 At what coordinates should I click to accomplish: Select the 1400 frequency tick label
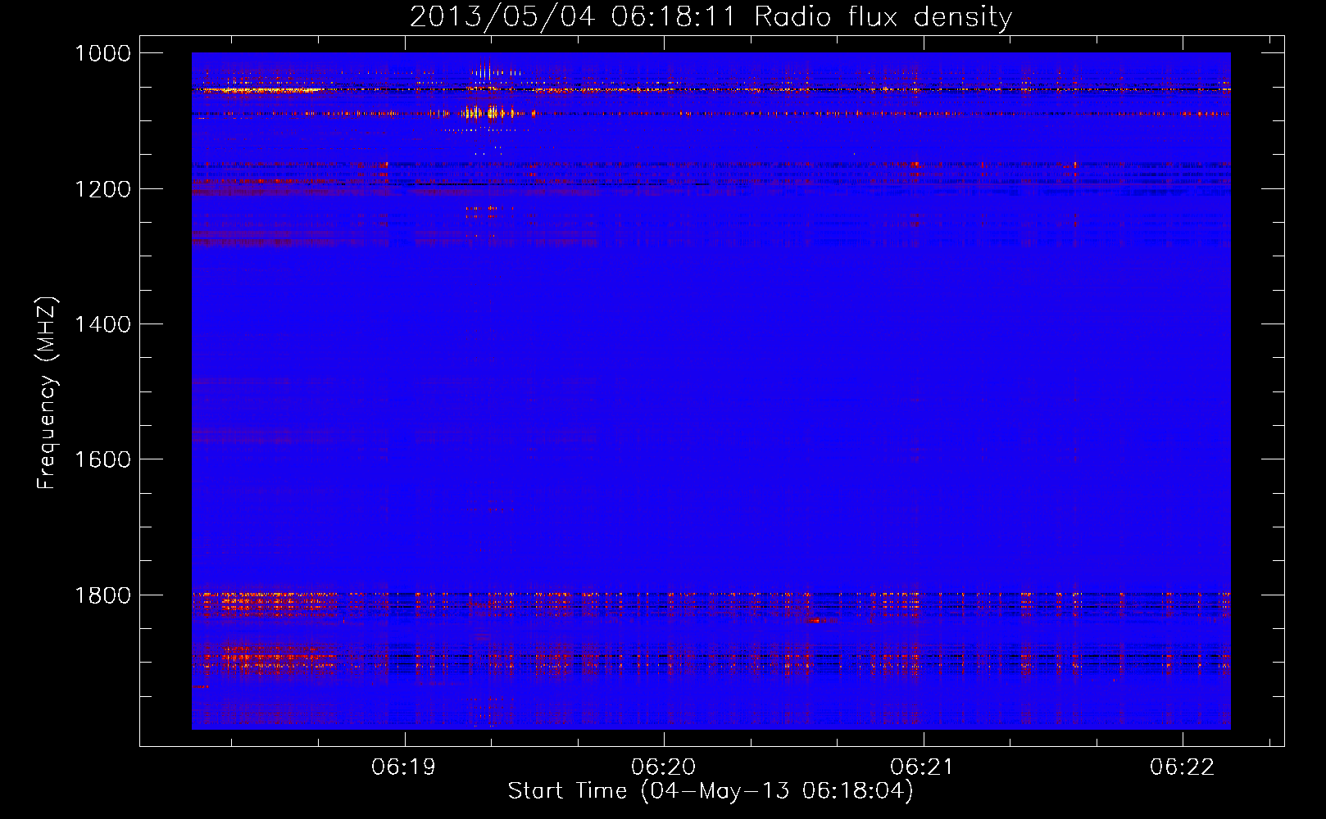click(103, 324)
